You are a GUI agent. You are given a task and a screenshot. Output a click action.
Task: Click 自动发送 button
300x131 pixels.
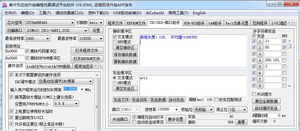pos(177,100)
